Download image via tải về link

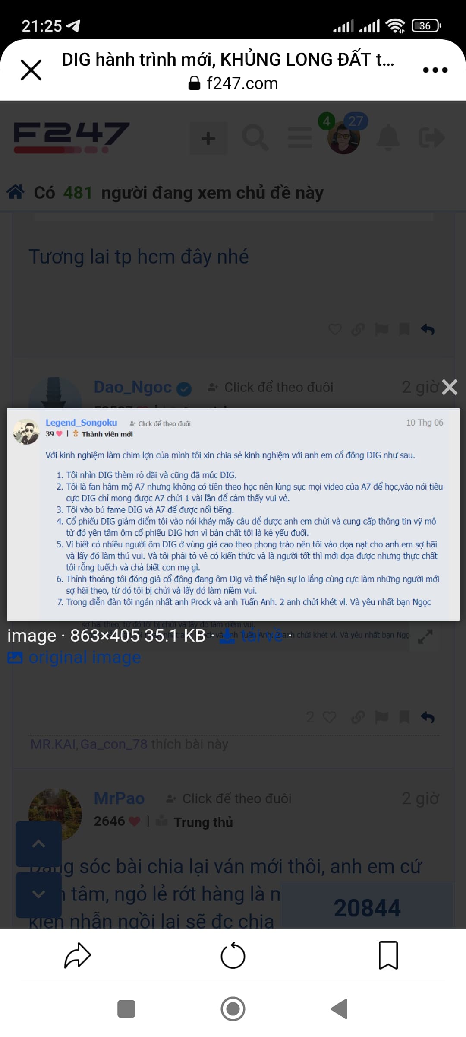click(x=251, y=636)
